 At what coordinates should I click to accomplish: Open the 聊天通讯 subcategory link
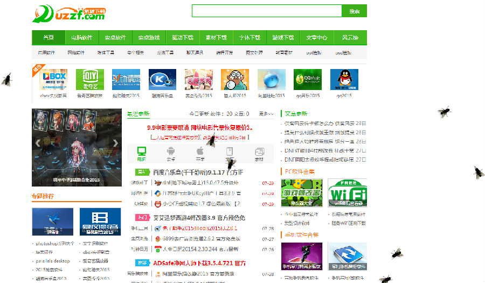(x=195, y=53)
